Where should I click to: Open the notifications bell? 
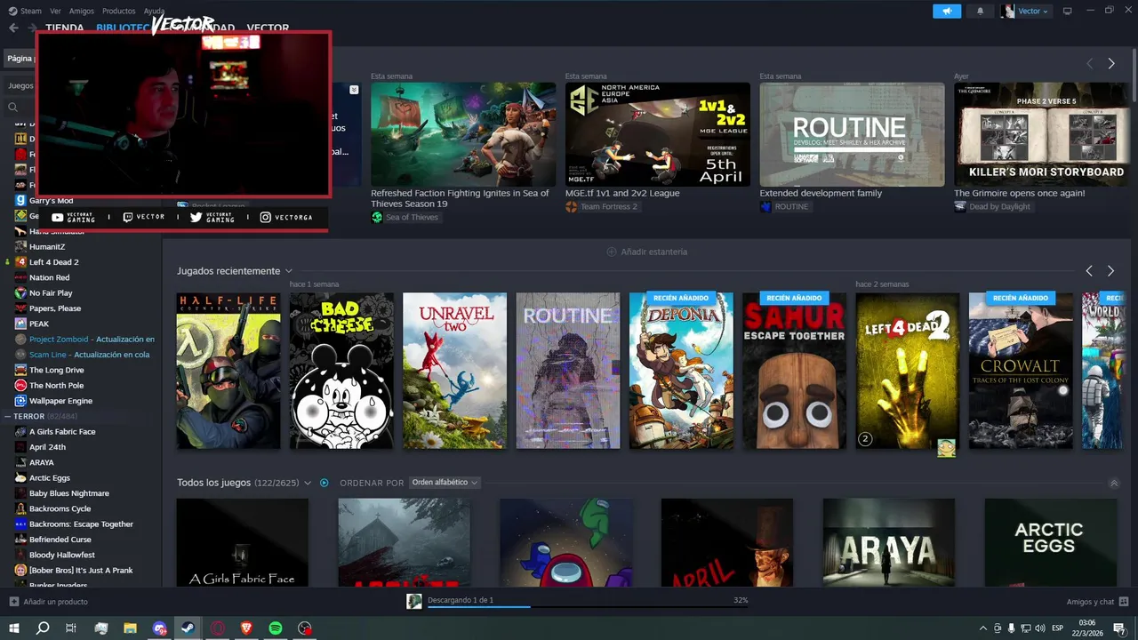[x=981, y=11]
